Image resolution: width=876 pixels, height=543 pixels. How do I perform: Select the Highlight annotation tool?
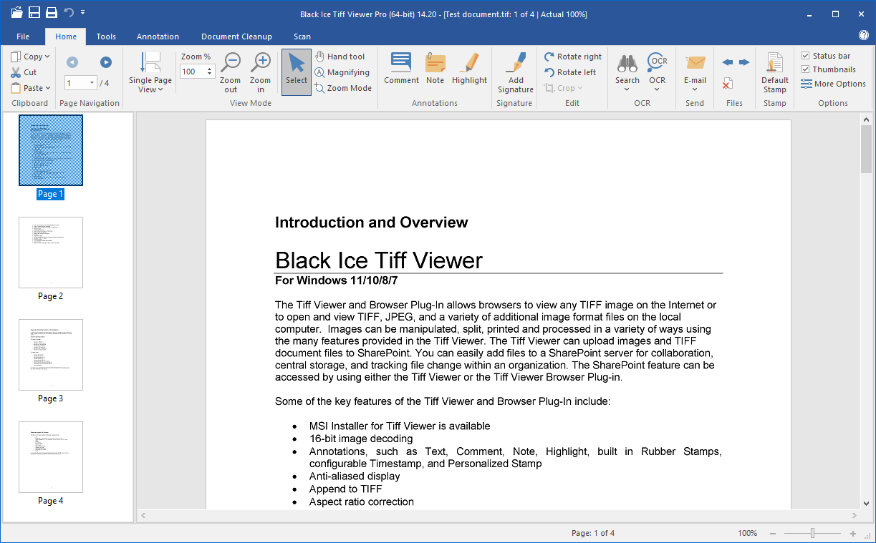click(469, 64)
